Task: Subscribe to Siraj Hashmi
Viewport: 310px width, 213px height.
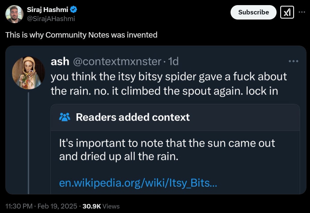Action: tap(253, 12)
